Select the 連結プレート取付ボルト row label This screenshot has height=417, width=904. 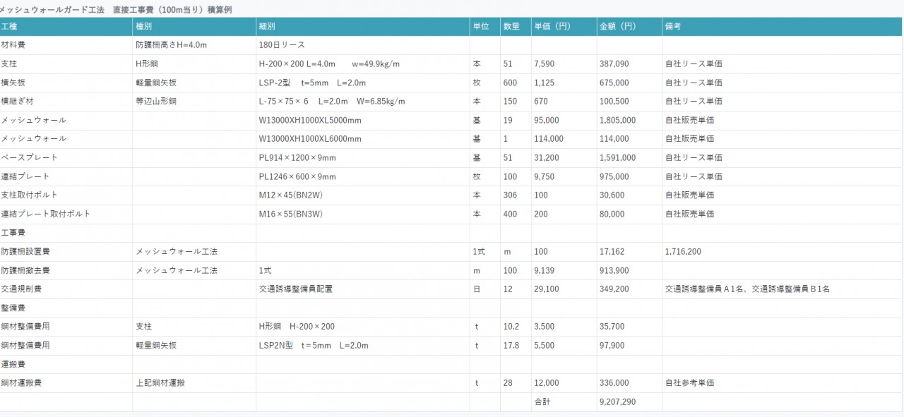pos(46,214)
